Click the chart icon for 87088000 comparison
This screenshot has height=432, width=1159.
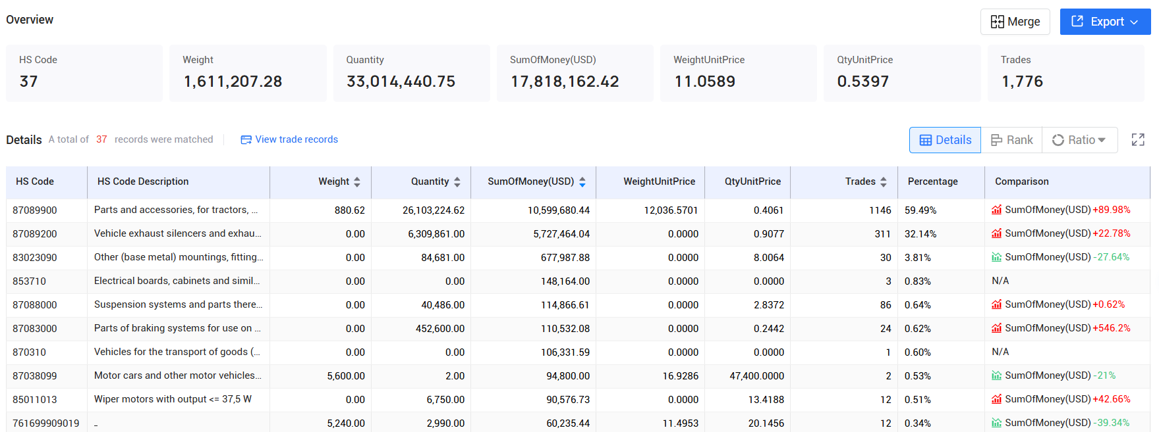click(997, 304)
